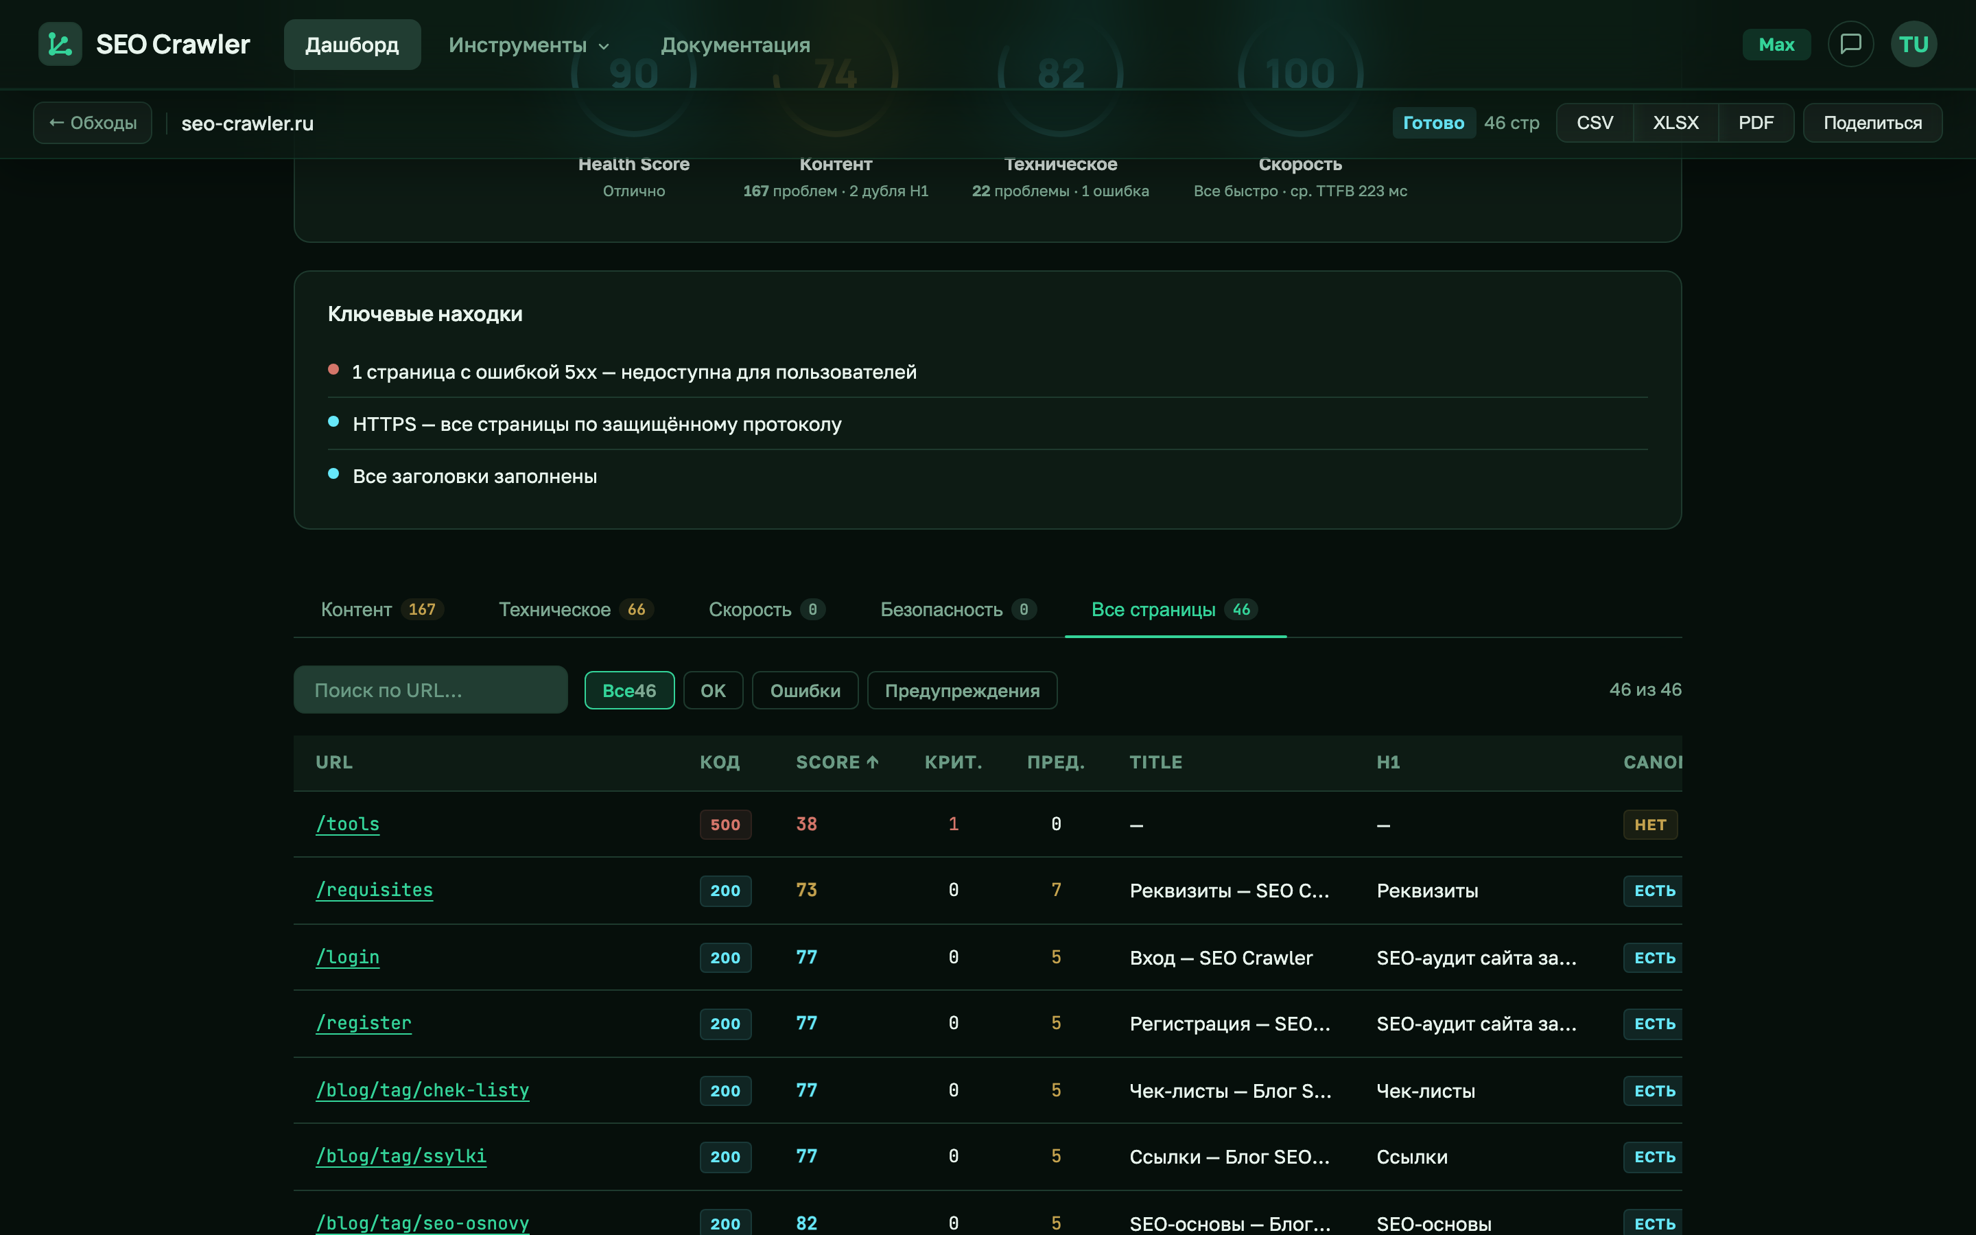This screenshot has height=1235, width=1976.
Task: Open the /tools page link
Action: pos(348,823)
